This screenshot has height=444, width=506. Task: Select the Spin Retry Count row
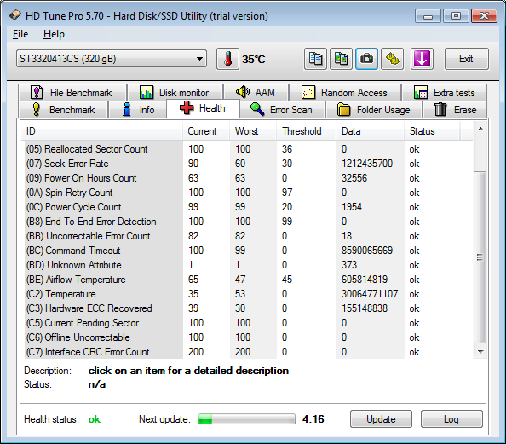[247, 193]
